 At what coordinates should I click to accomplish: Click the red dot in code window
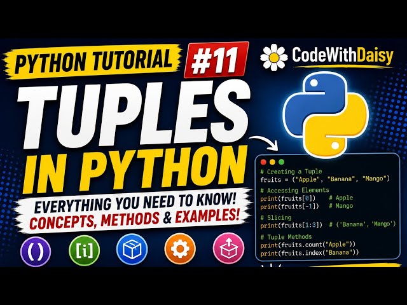(x=263, y=162)
